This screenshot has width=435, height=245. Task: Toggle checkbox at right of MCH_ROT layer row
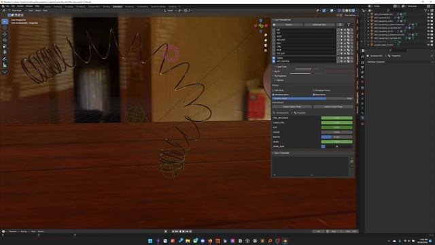(x=338, y=39)
